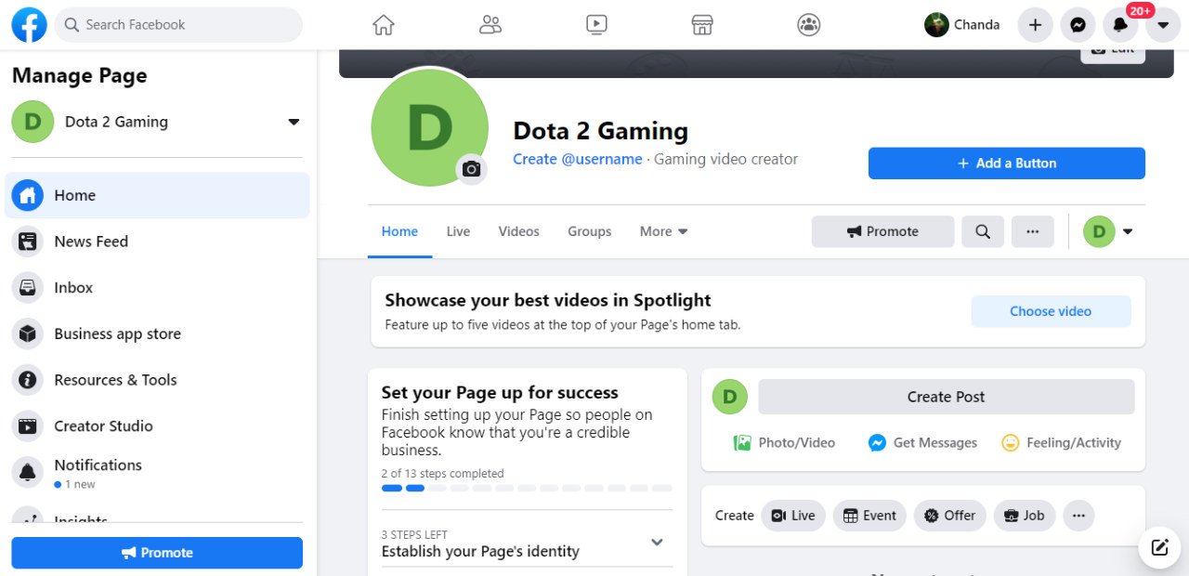The height and width of the screenshot is (576, 1189).
Task: Click the new message compose icon
Action: (x=1159, y=546)
